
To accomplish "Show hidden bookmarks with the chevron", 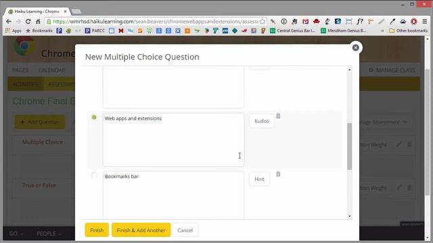I will [382, 31].
